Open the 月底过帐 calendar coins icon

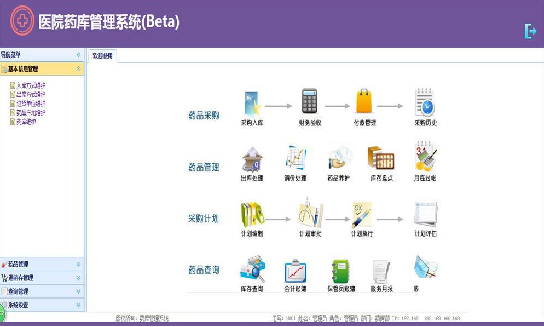tap(425, 156)
